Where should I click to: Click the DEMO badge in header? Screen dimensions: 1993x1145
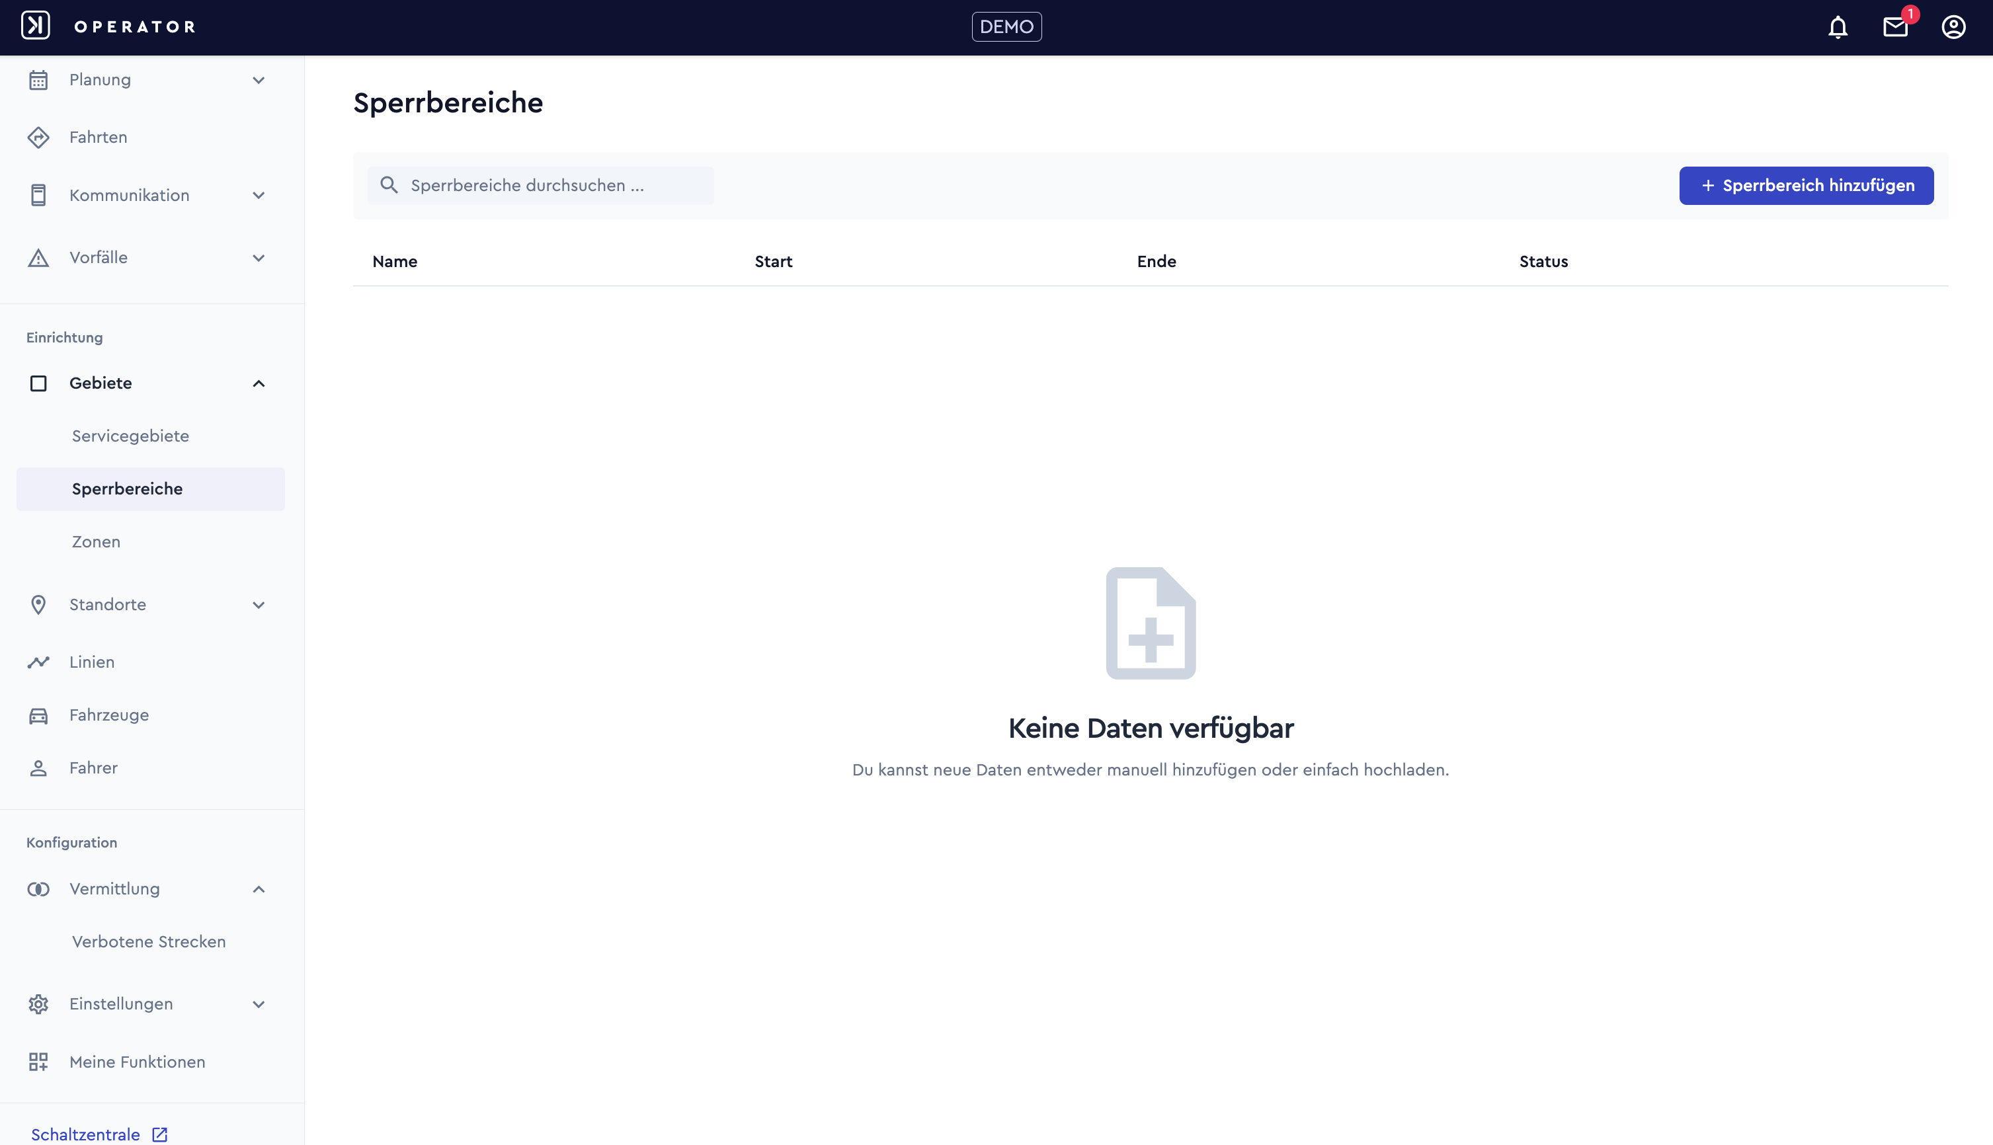[1006, 26]
